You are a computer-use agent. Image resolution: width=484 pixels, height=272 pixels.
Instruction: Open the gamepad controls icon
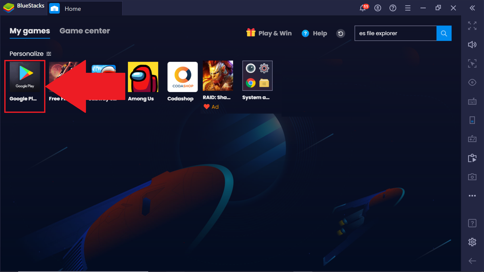472,139
